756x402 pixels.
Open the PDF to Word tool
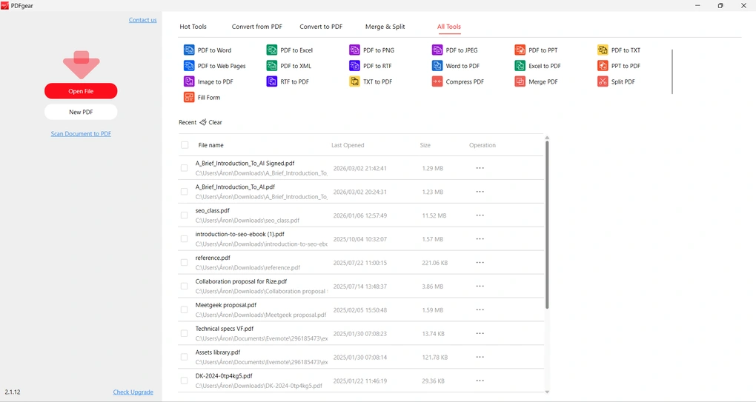click(x=208, y=50)
